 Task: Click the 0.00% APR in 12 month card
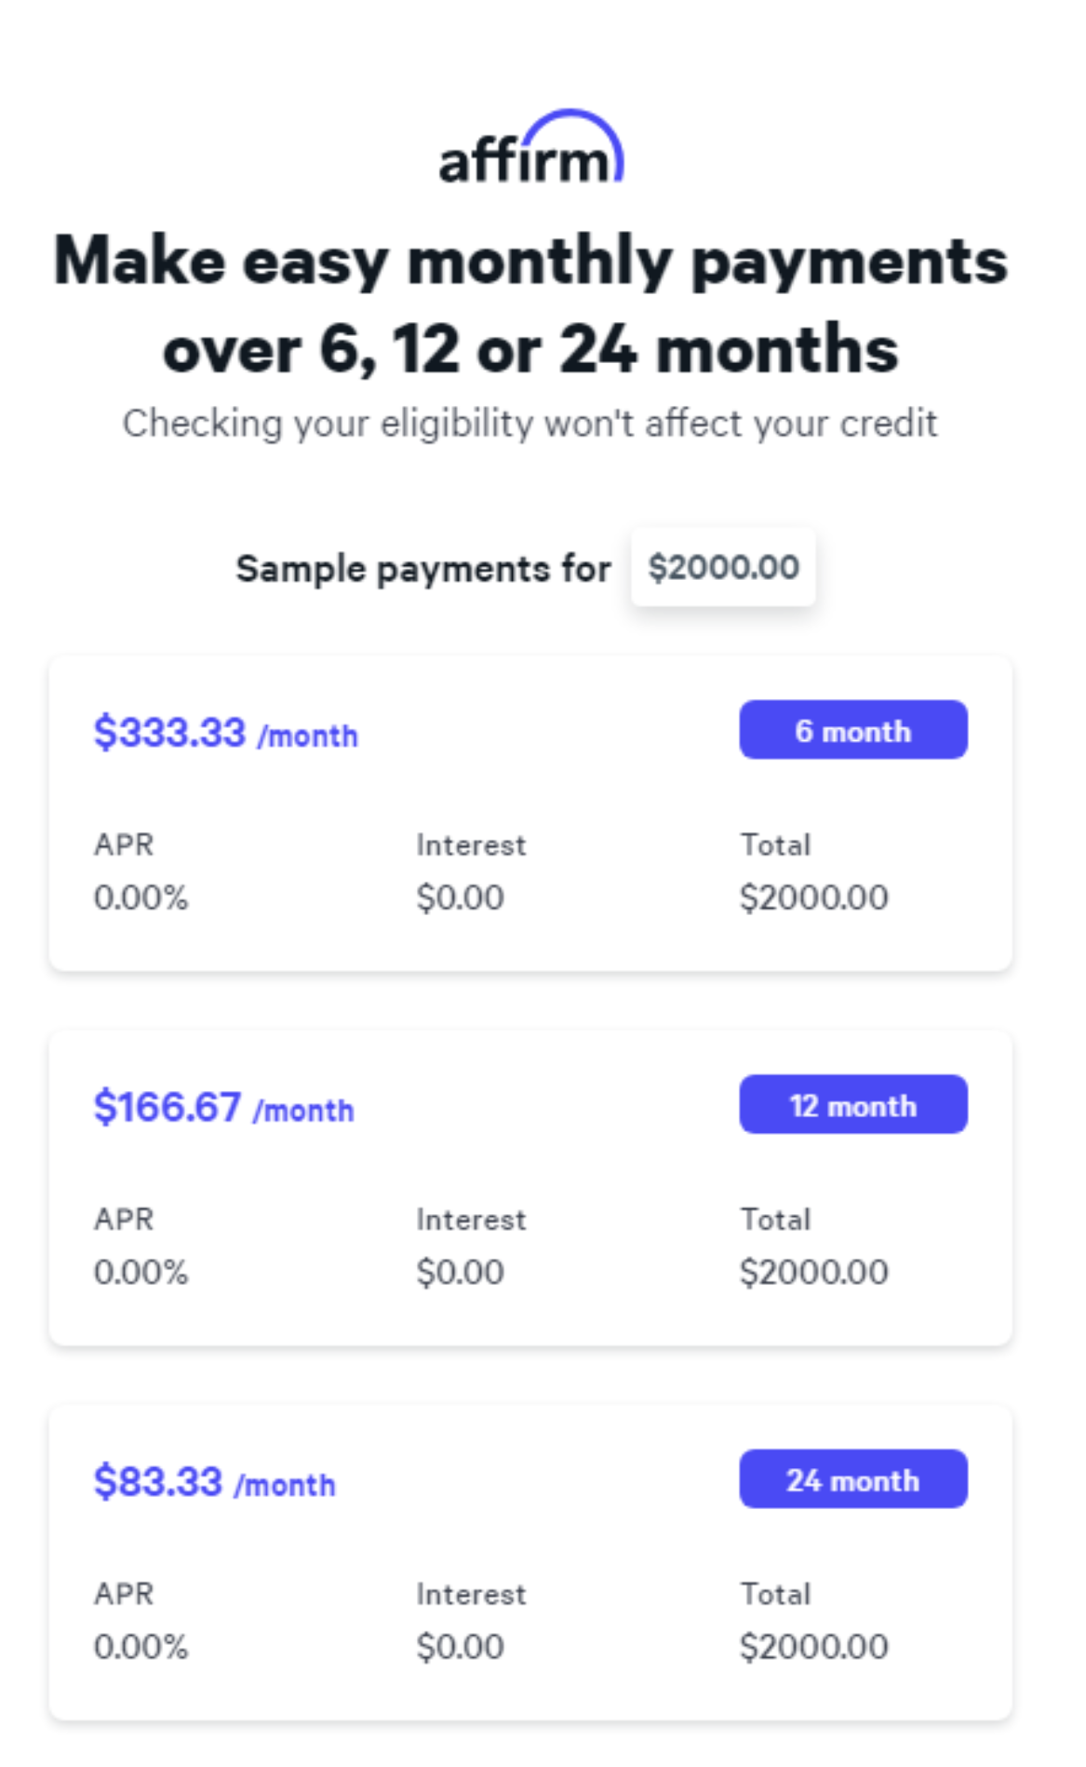(141, 1272)
